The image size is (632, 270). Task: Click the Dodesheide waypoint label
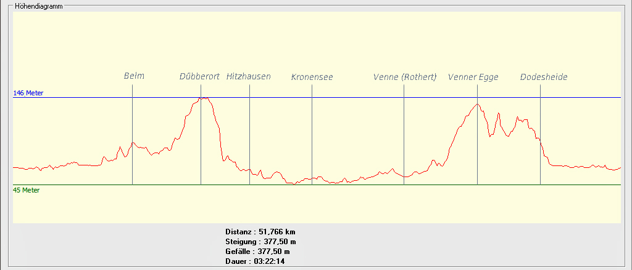[x=543, y=77]
